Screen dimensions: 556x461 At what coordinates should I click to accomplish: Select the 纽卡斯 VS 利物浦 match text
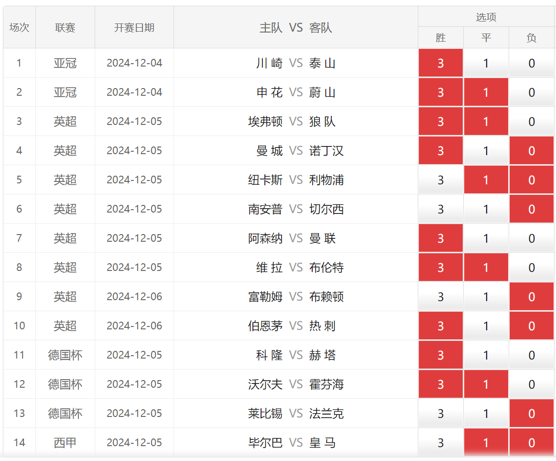tap(296, 180)
